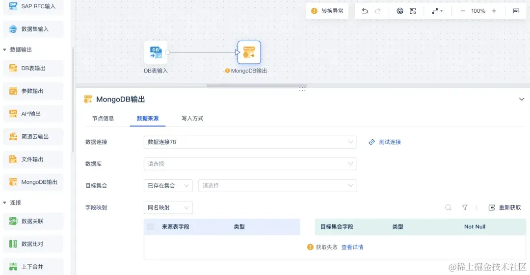The width and height of the screenshot is (530, 275).
Task: Click the 测试连接 link
Action: (385, 142)
